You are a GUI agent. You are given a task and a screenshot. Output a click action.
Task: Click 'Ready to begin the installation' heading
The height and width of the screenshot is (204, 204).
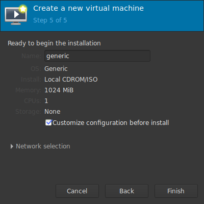54,43
